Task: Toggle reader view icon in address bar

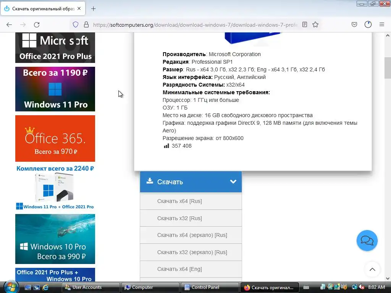Action: pos(304,24)
